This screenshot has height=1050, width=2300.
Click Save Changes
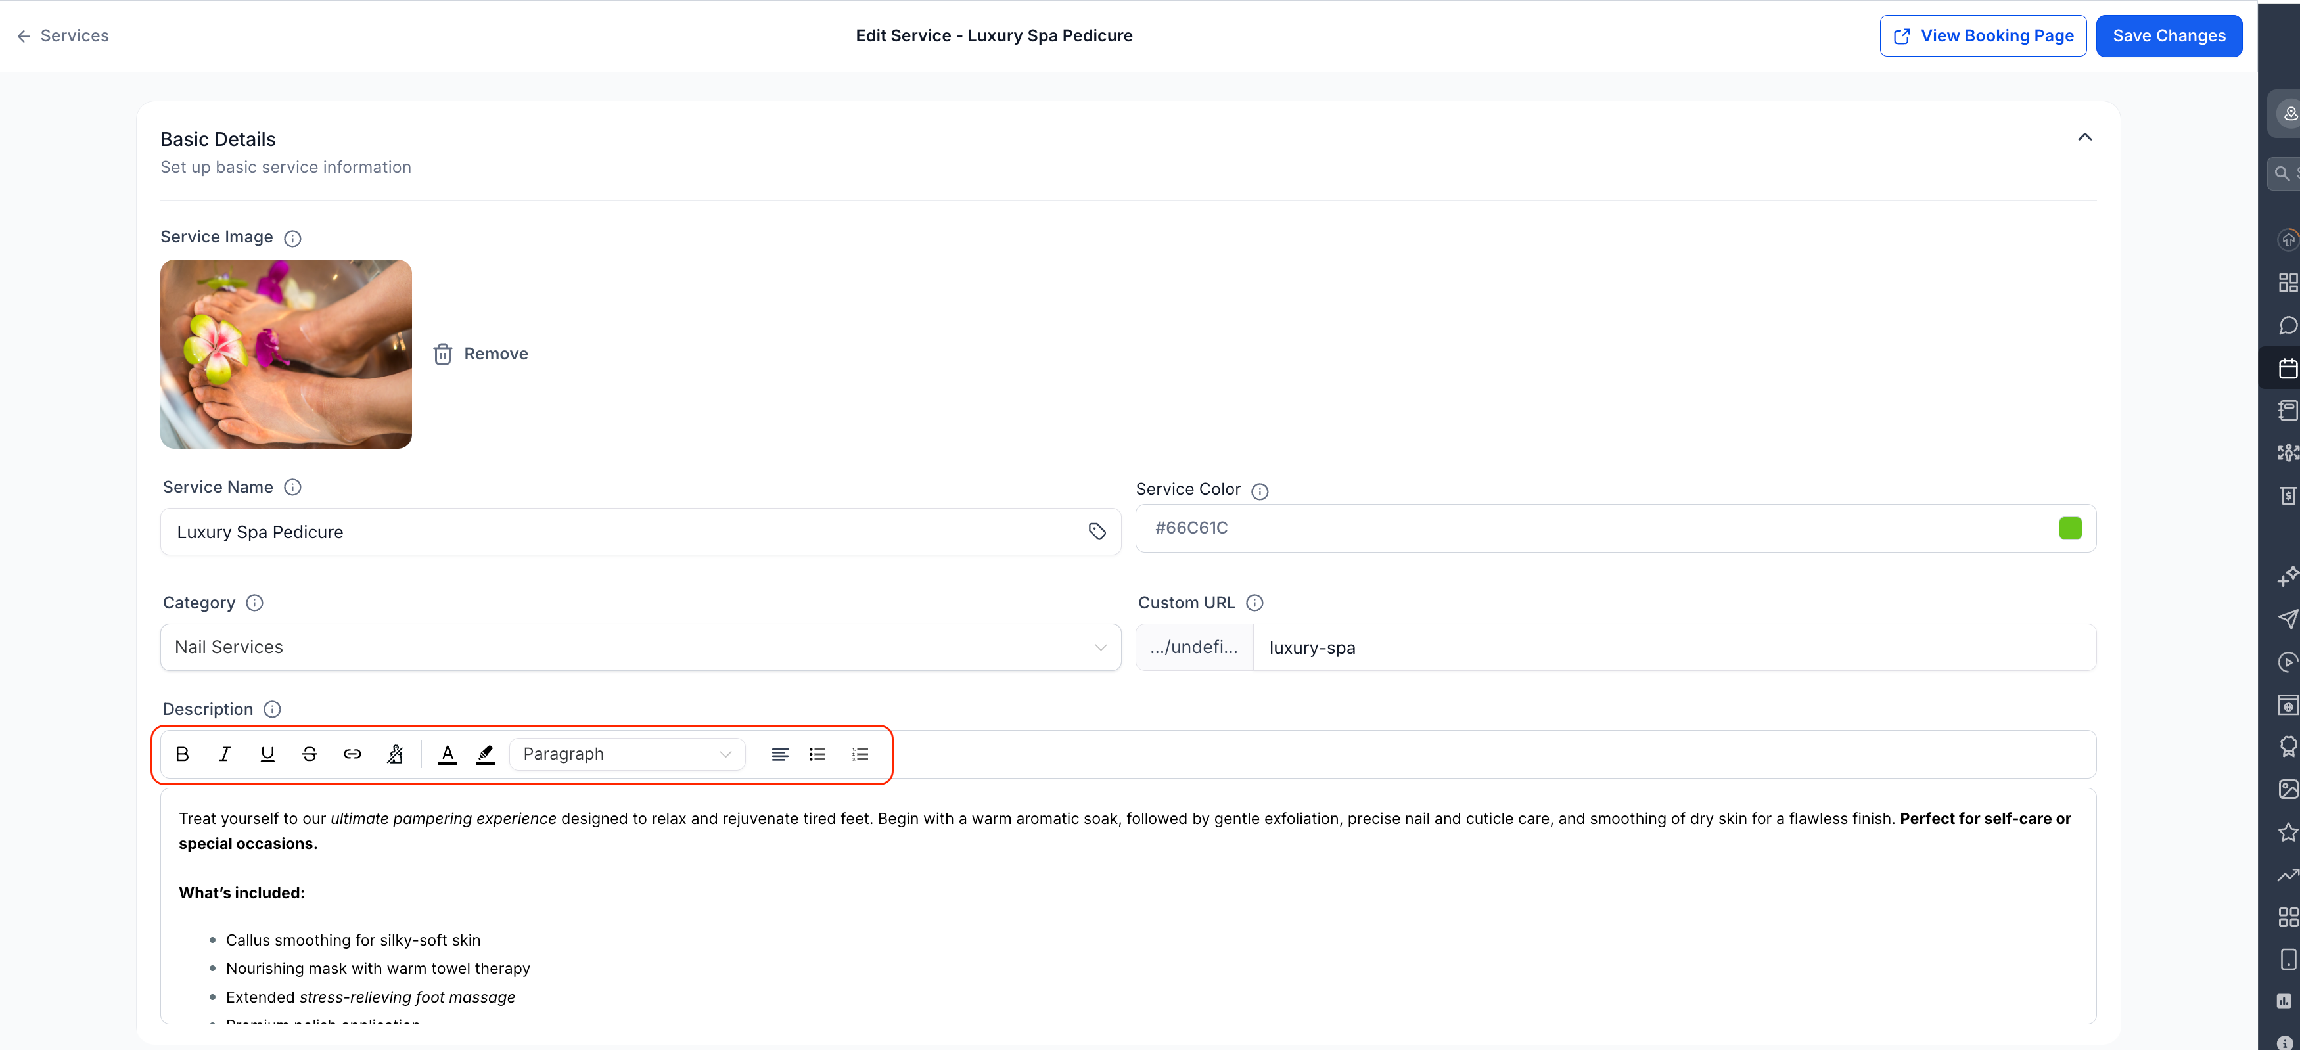point(2169,35)
